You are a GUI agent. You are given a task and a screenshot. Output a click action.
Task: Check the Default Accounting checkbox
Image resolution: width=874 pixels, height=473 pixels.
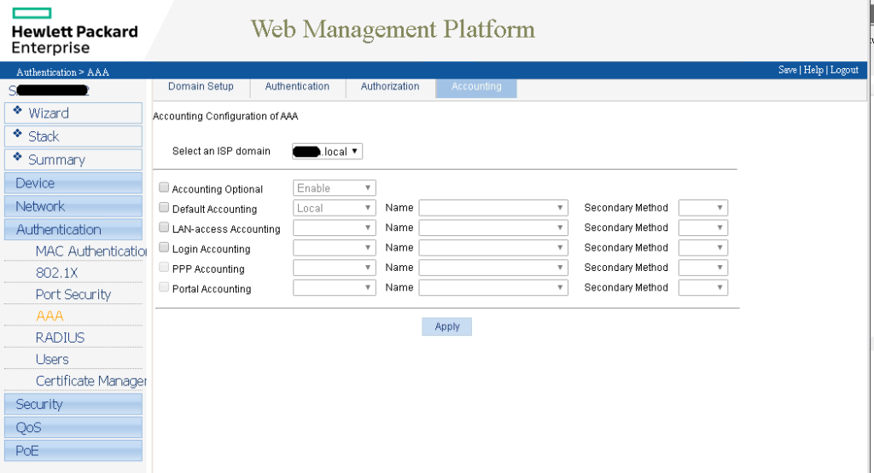point(164,208)
